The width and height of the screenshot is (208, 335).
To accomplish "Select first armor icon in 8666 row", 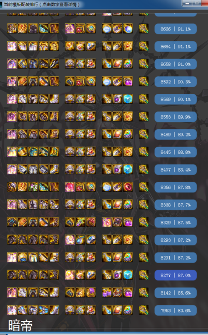I will [12, 29].
